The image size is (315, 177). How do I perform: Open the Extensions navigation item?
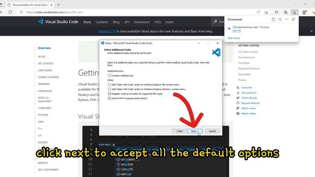pos(142,22)
